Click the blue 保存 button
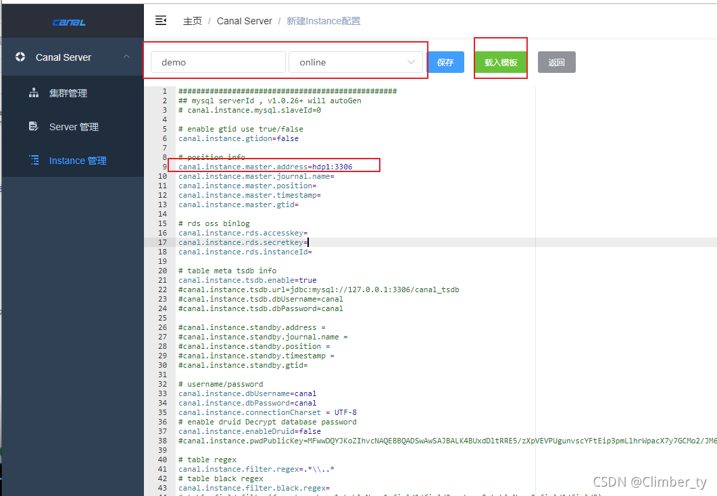 click(x=445, y=62)
